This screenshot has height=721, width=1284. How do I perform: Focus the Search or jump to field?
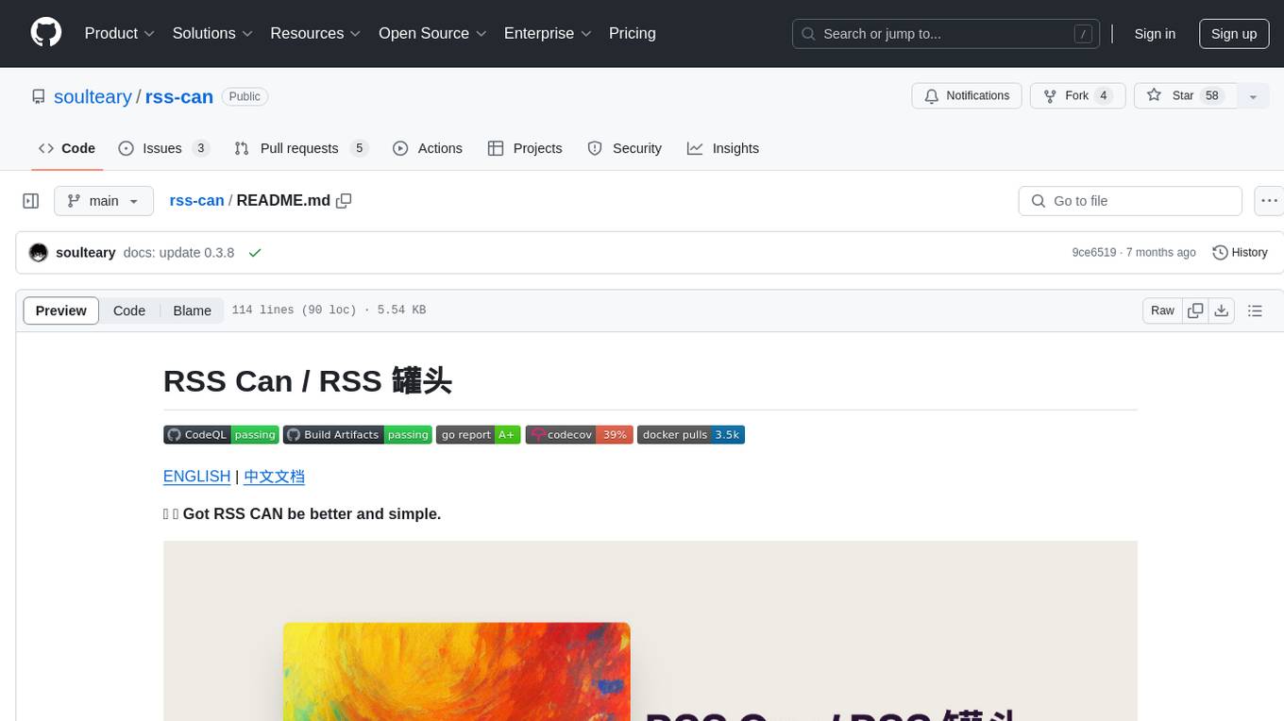pyautogui.click(x=946, y=34)
